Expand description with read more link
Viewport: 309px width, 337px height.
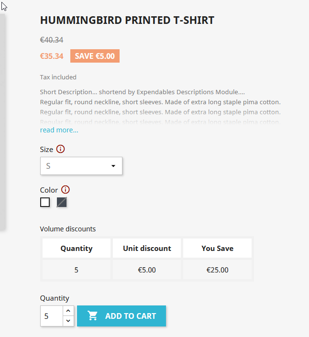(59, 130)
